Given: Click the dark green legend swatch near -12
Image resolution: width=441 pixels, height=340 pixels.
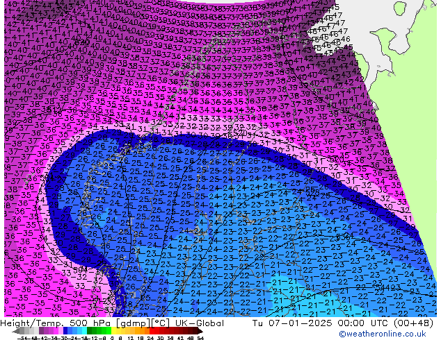Looking at the screenshot, I should 90,331.
